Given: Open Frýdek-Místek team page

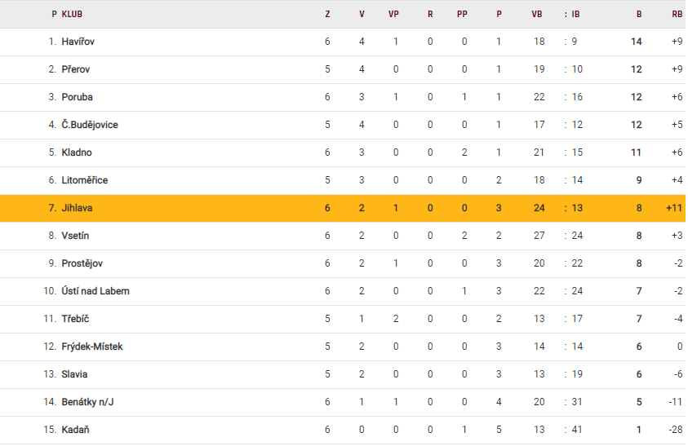Looking at the screenshot, I should (92, 347).
